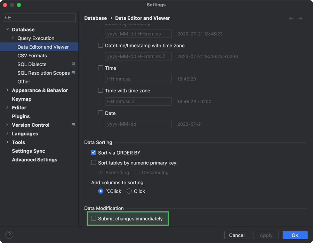The image size is (313, 243).
Task: Click the forward navigation arrow near the breadcrumb
Action: click(301, 18)
